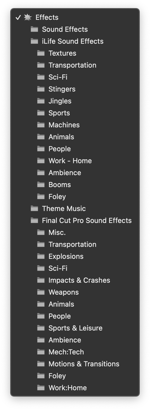The image size is (150, 409).
Task: Click folder icon next to Stingers
Action: click(x=41, y=89)
